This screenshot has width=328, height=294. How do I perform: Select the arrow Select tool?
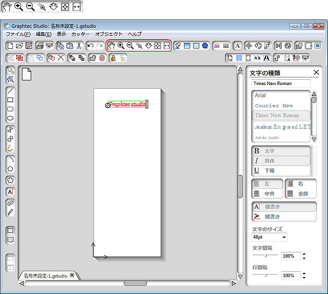pos(10,70)
